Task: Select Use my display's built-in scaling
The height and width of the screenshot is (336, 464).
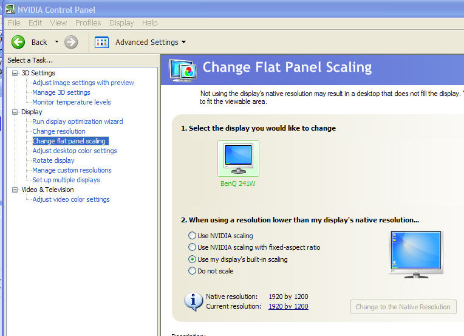Action: 192,259
